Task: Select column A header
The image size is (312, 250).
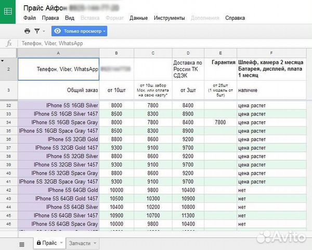Action: (58, 53)
